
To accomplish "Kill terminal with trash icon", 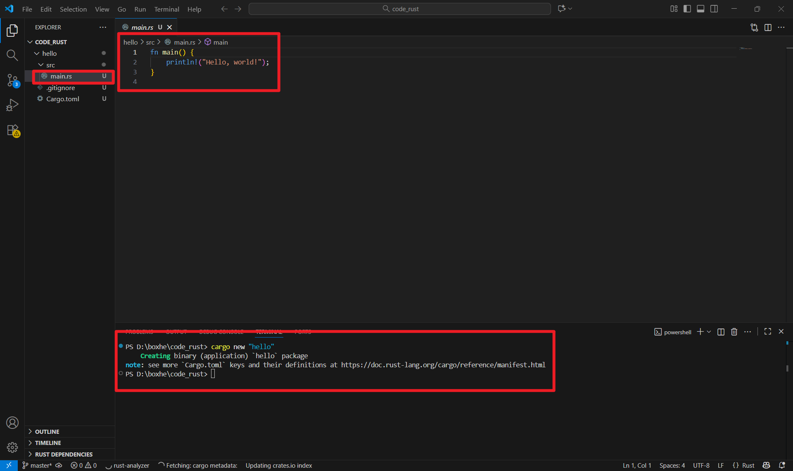I will pos(734,332).
